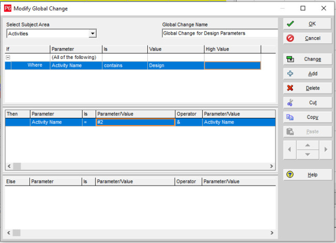Image resolution: width=336 pixels, height=243 pixels.
Task: Click the If column header
Action: (27, 49)
